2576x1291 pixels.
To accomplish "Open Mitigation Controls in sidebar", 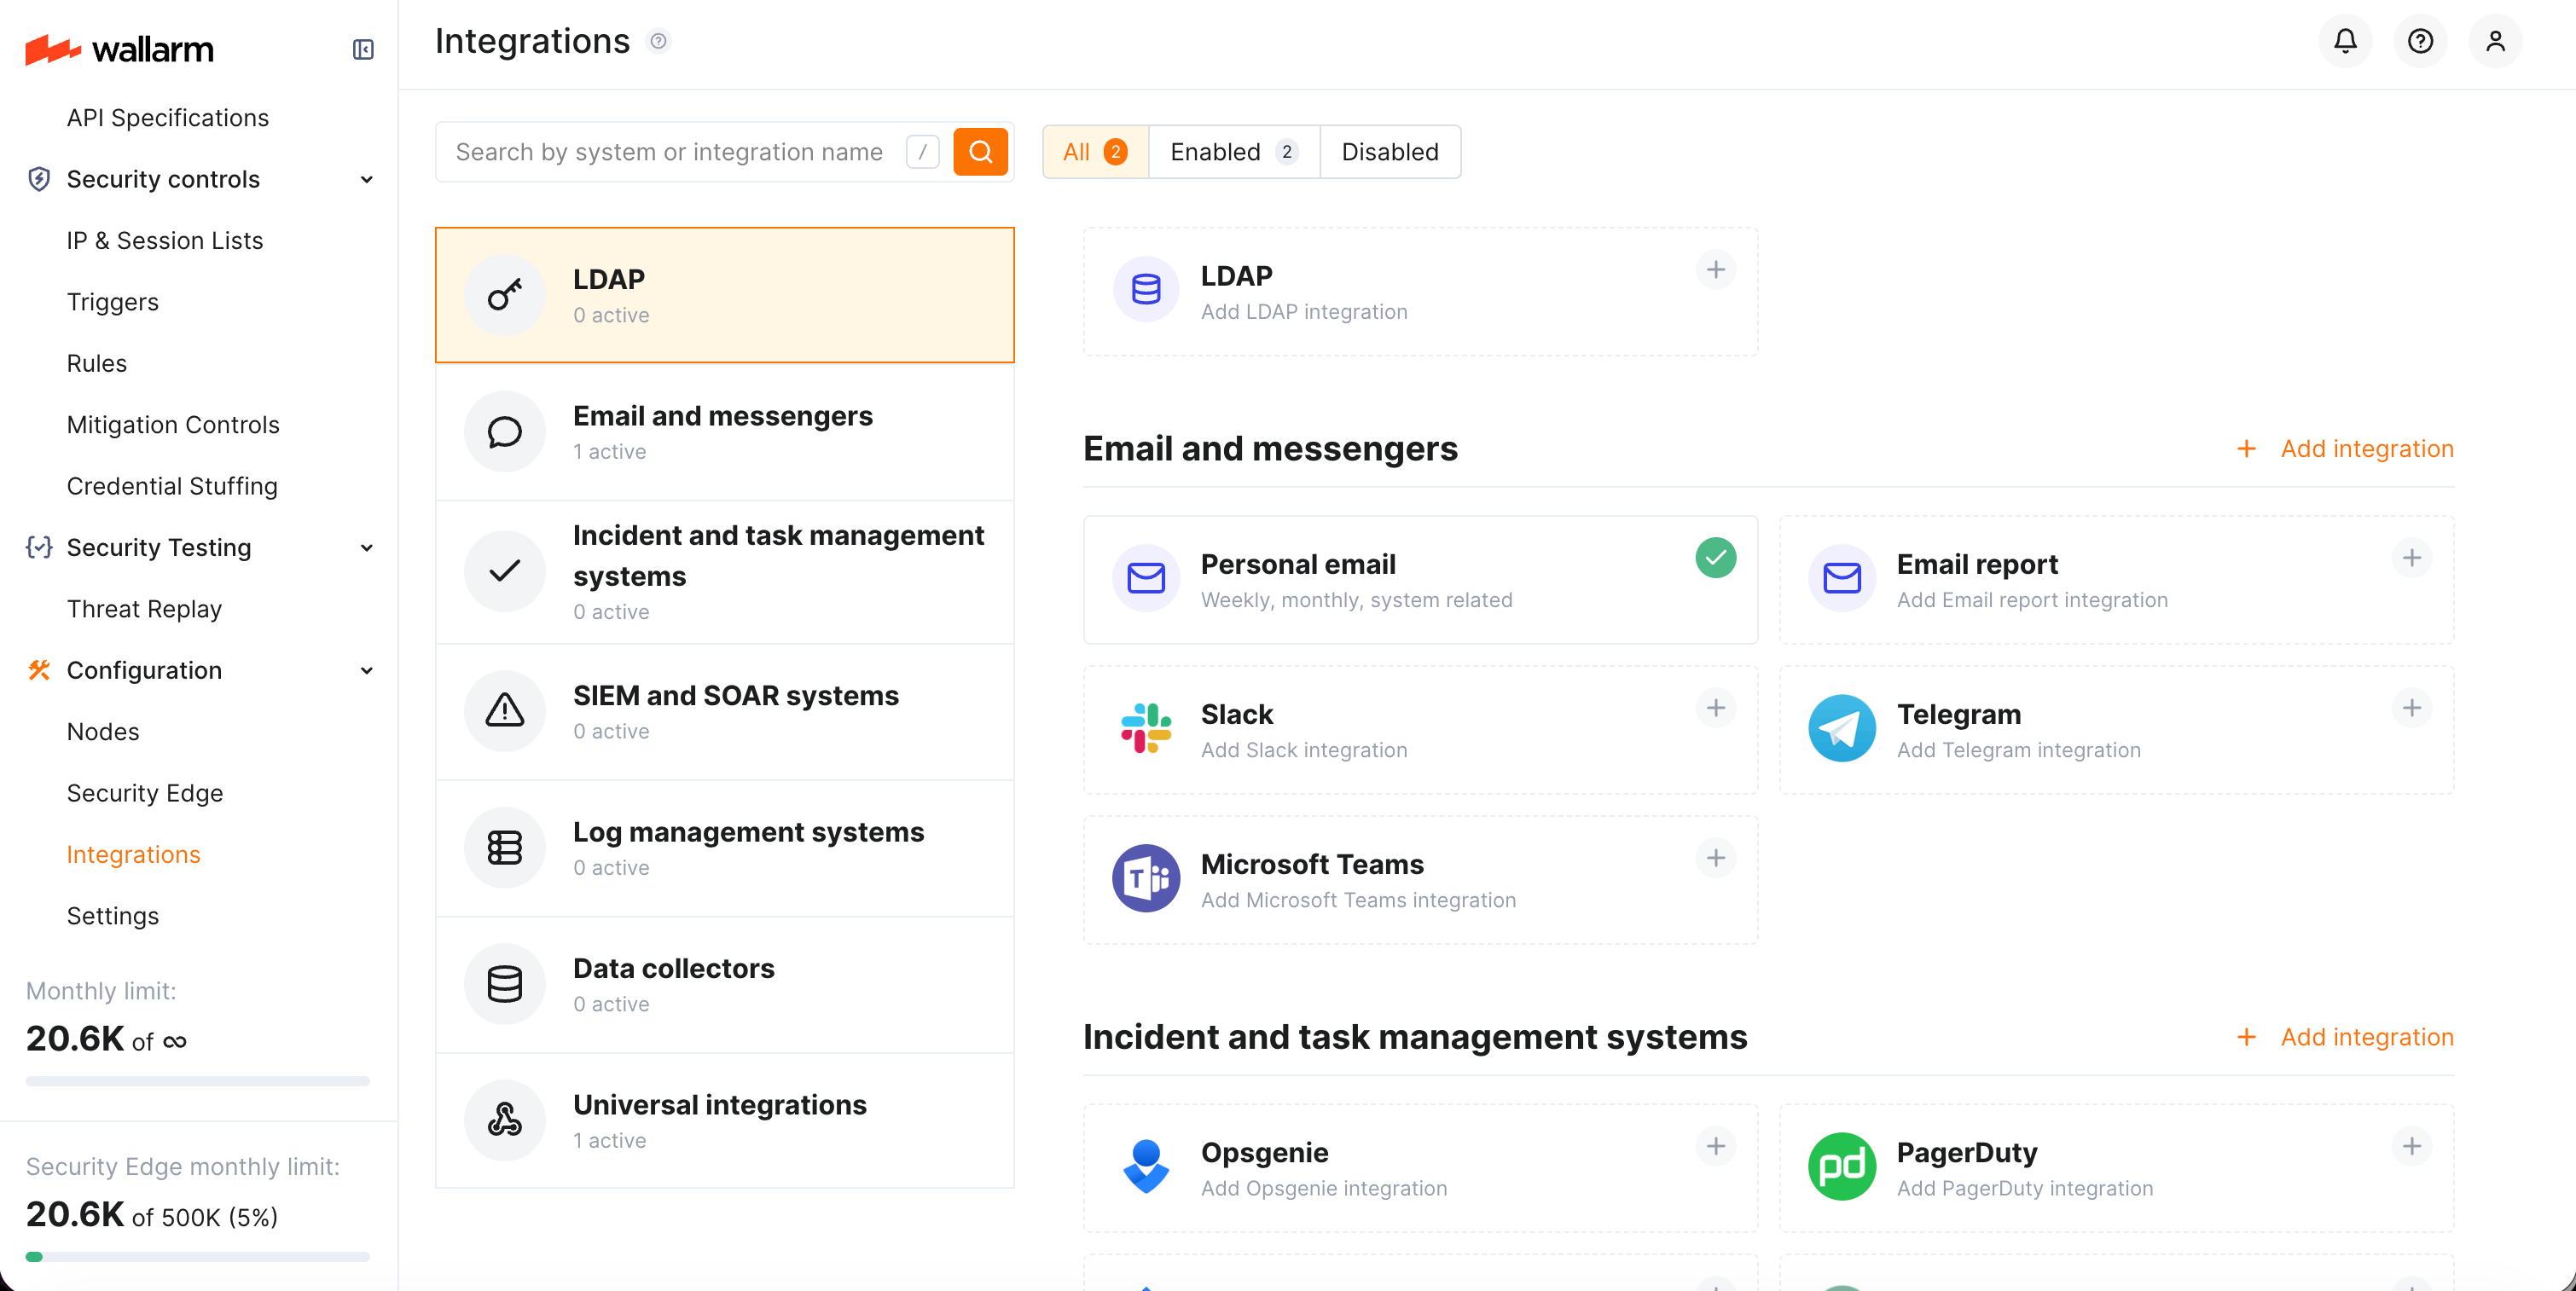I will pyautogui.click(x=173, y=425).
